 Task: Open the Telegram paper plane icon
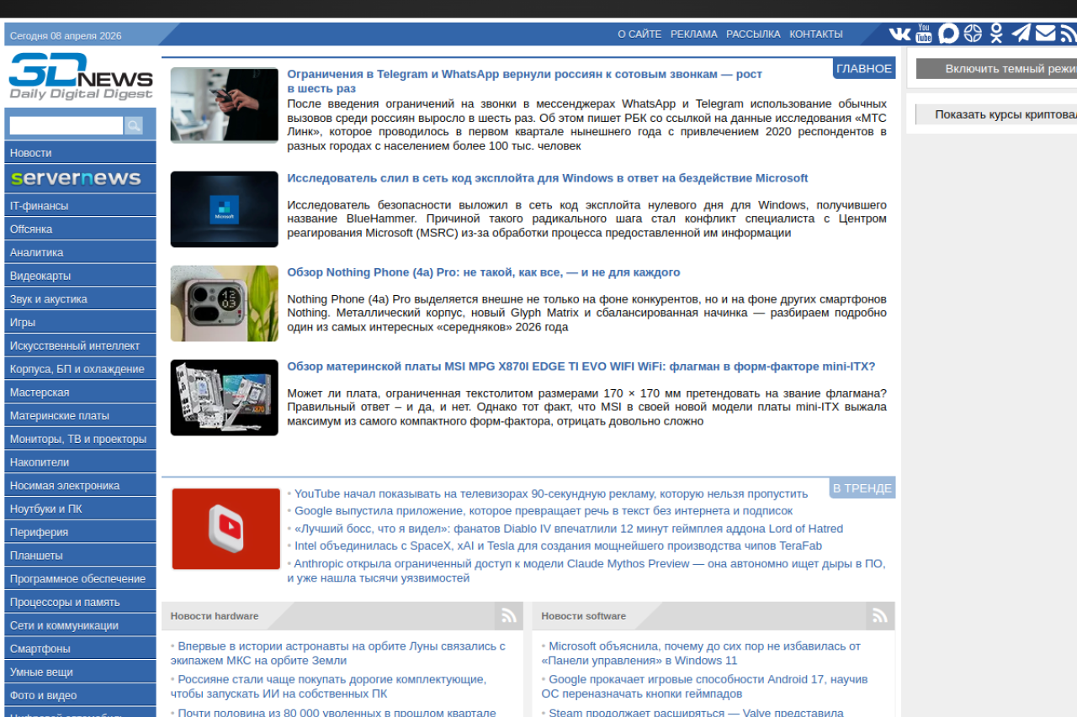tap(1021, 34)
